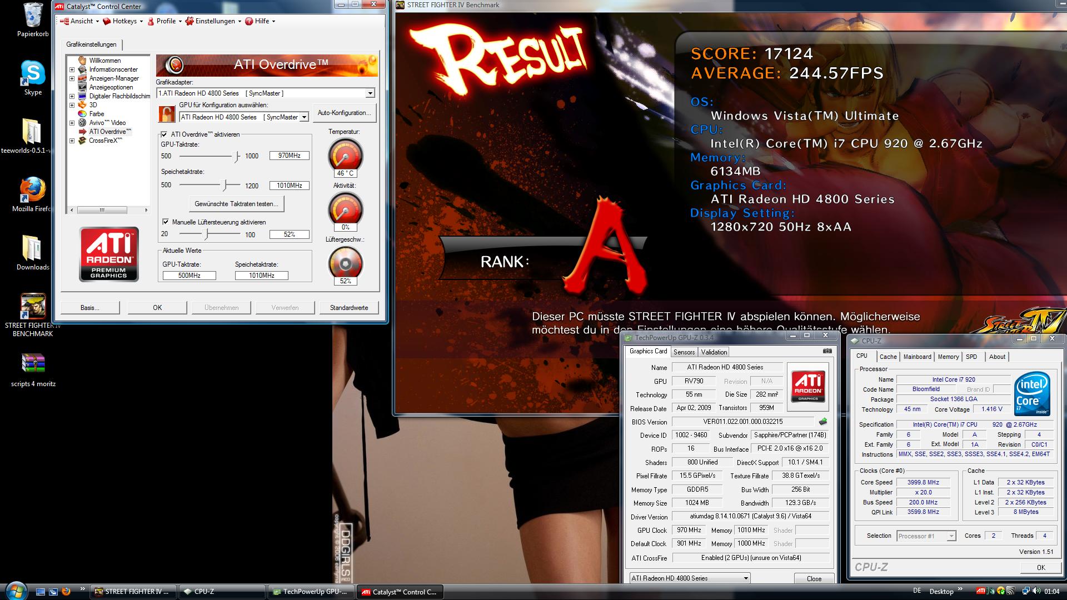This screenshot has height=600, width=1067.
Task: Open the Downloads folder on desktop
Action: [x=31, y=248]
